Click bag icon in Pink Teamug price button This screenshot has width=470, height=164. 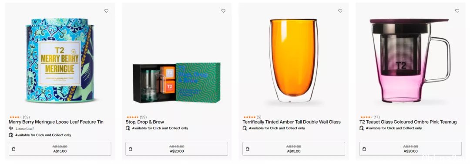364,149
